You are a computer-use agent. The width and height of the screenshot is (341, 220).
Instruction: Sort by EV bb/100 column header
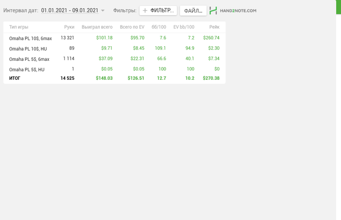pos(184,27)
